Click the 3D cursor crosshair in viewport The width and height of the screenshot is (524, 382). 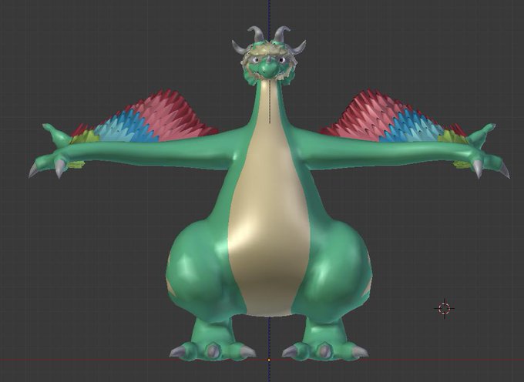pos(444,309)
